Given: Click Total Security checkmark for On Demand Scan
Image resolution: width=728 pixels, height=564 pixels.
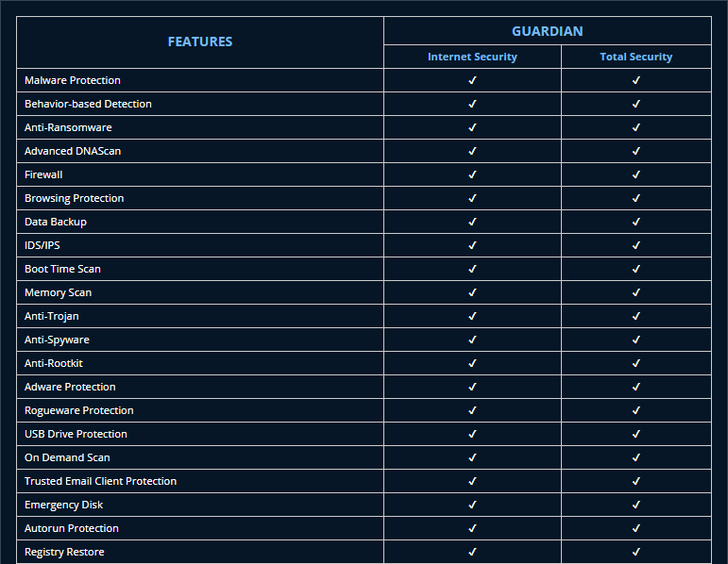Looking at the screenshot, I should point(636,457).
